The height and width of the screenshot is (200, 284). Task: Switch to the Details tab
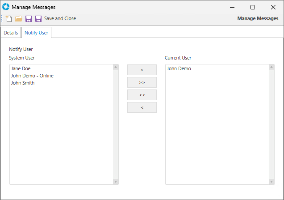pos(11,33)
